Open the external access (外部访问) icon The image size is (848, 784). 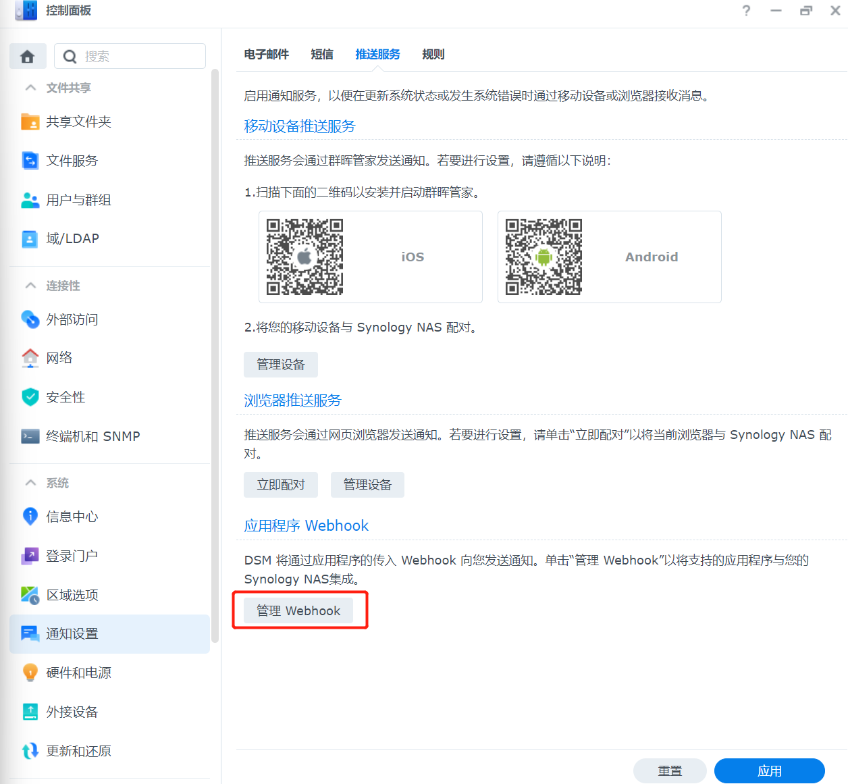[x=30, y=319]
